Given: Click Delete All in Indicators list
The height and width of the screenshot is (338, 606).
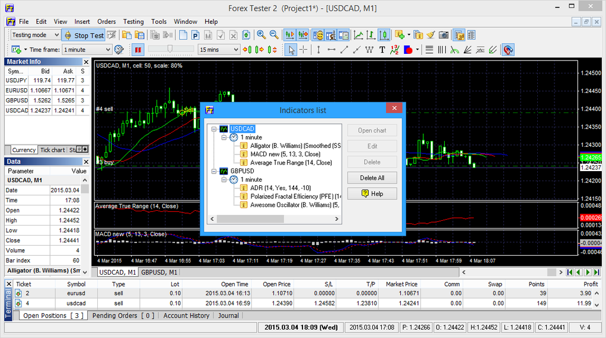Looking at the screenshot, I should coord(372,178).
